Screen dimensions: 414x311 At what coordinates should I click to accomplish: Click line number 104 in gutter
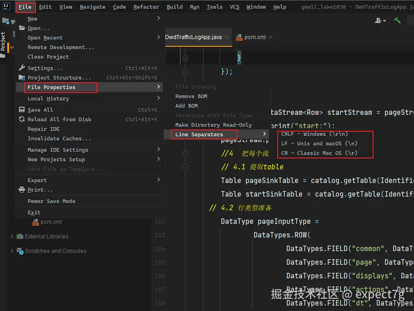point(160,249)
